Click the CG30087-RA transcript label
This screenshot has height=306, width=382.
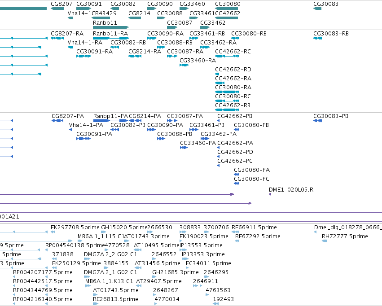click(185, 51)
